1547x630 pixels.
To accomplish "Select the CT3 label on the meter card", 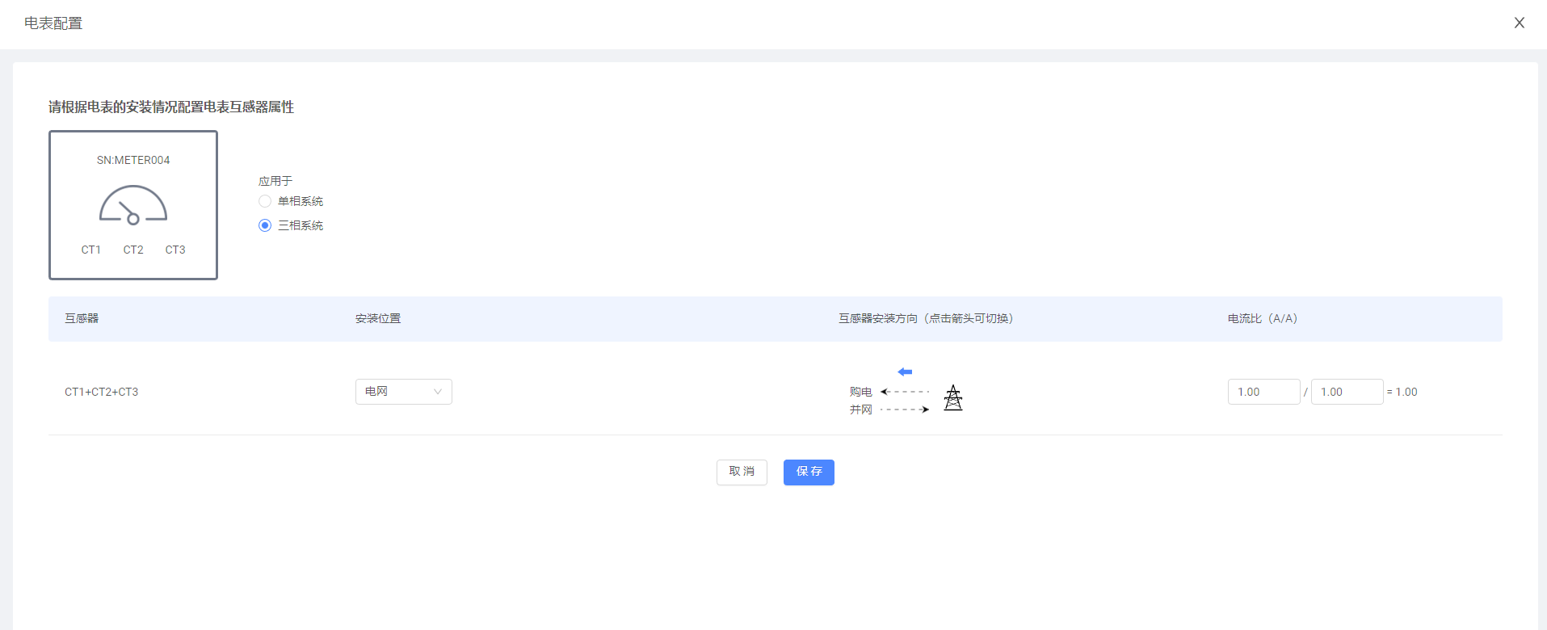I will (175, 250).
